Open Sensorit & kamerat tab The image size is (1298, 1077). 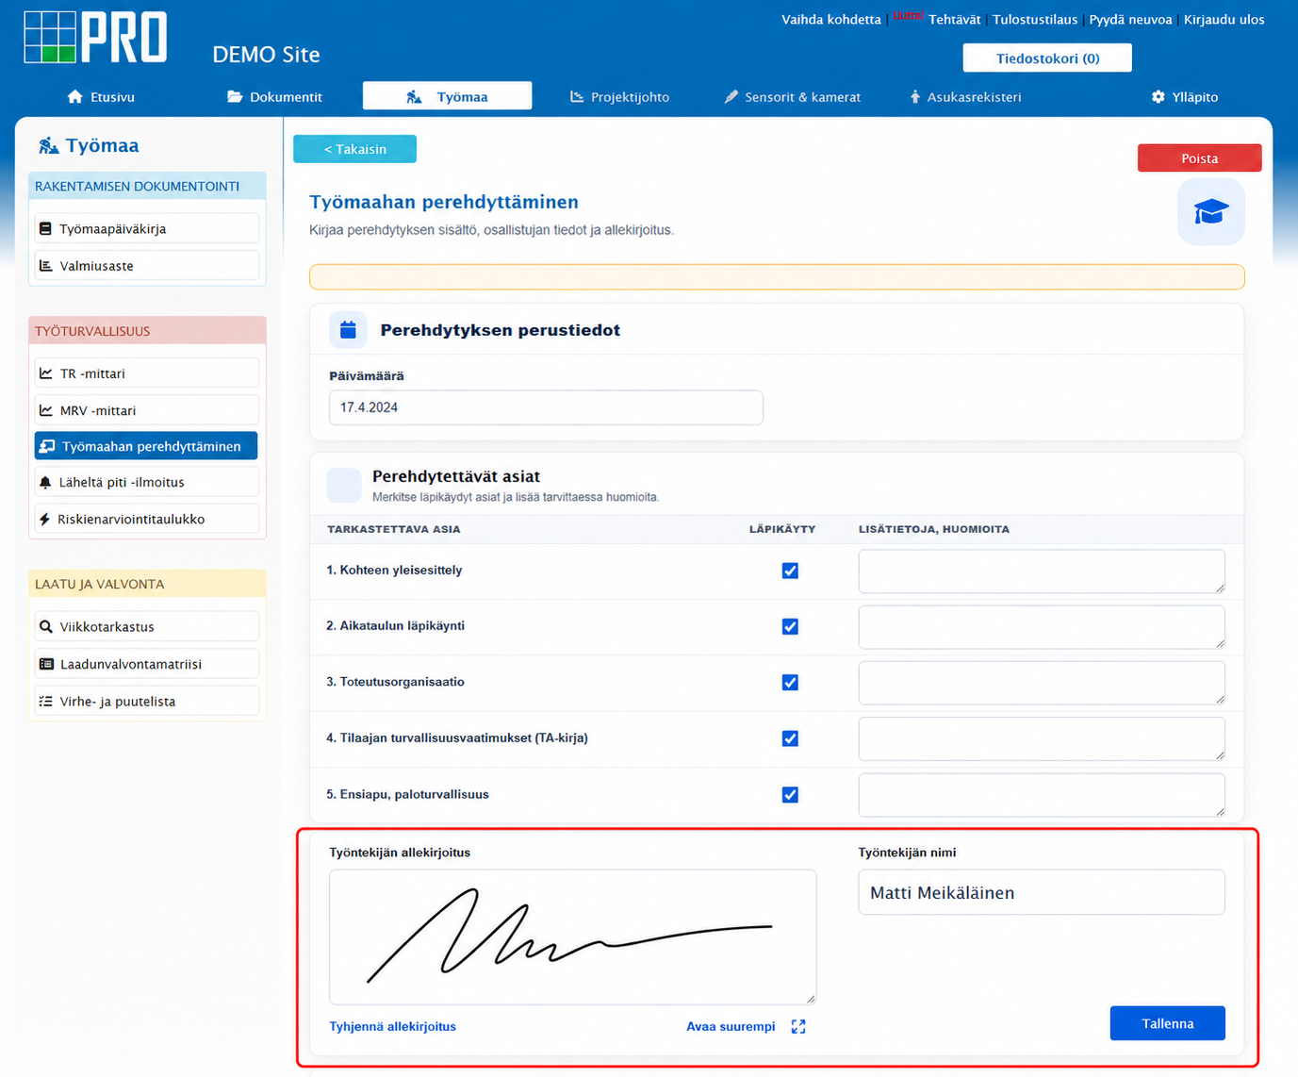[792, 97]
